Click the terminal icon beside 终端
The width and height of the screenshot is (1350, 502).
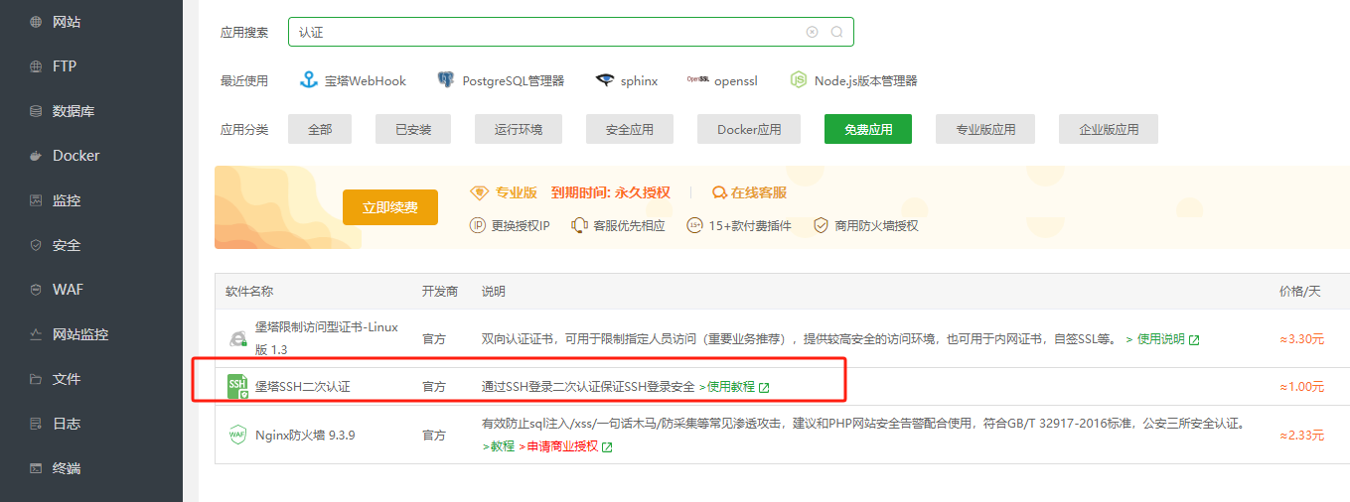click(36, 468)
